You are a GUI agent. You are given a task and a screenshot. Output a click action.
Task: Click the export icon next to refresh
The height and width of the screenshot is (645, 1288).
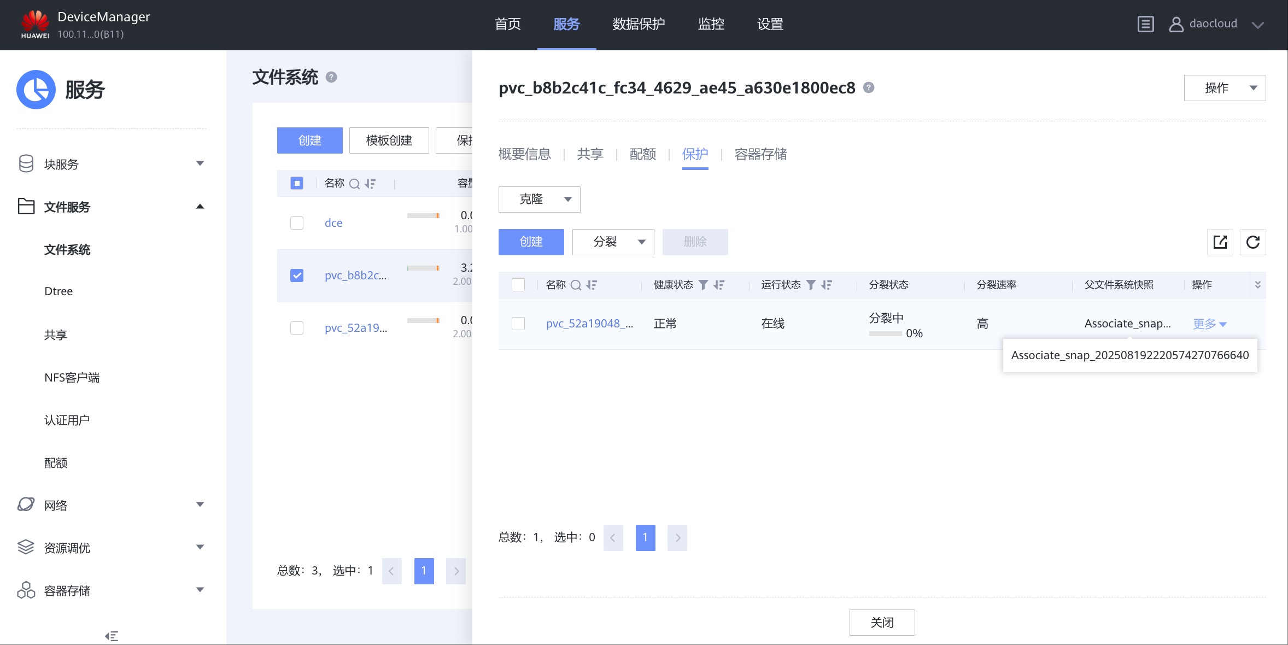[1220, 242]
